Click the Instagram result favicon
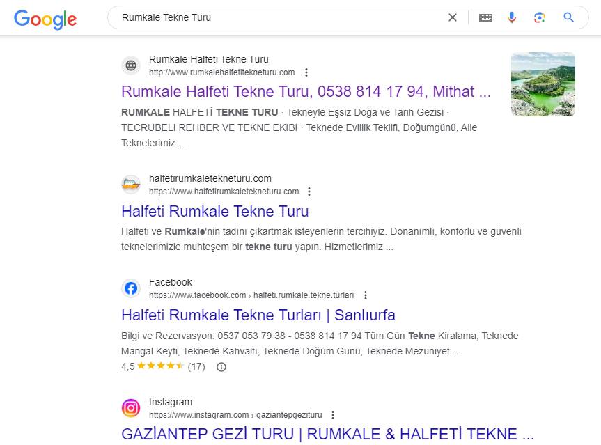 (x=131, y=408)
